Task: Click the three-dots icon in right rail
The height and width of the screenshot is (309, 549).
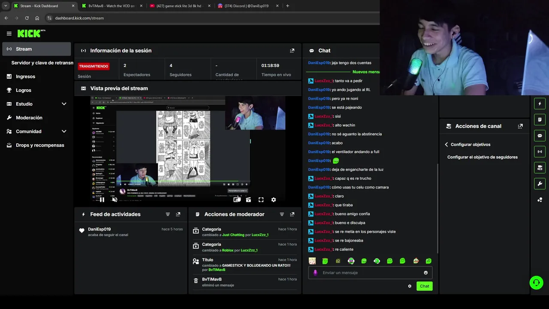Action: (540, 200)
